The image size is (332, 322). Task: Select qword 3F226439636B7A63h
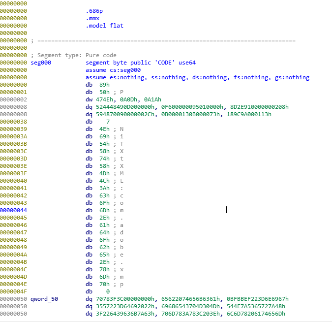coord(125,314)
